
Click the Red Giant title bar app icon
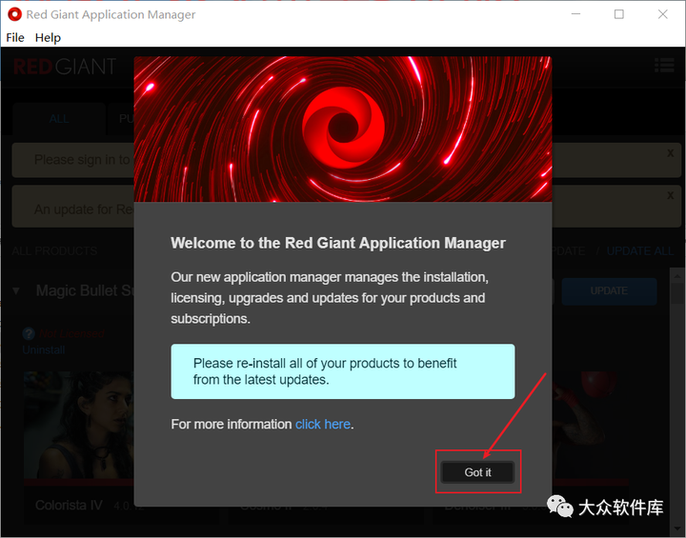[14, 14]
